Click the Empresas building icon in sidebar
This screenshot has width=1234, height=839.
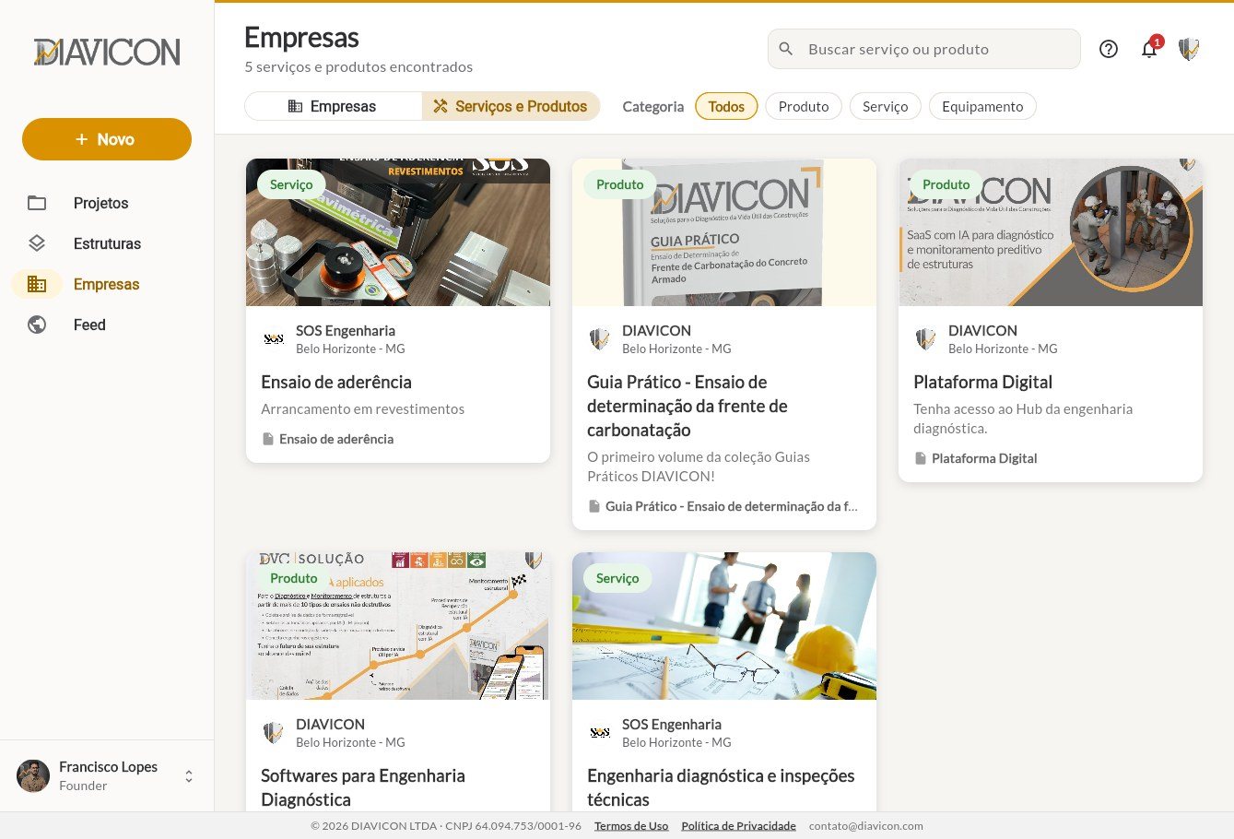[x=37, y=284]
